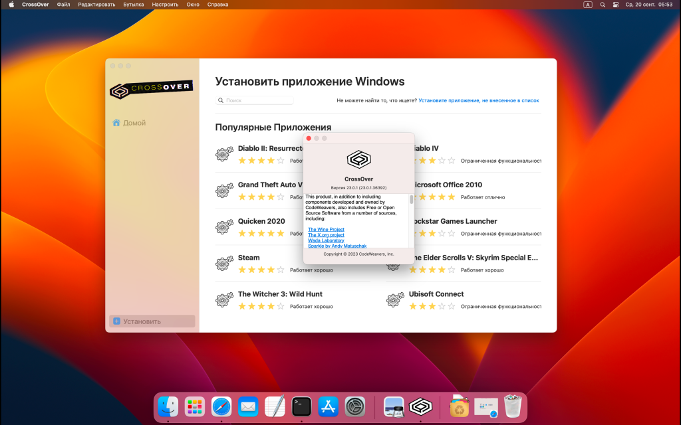The image size is (681, 425).
Task: Go to Домой via the house icon
Action: click(116, 123)
